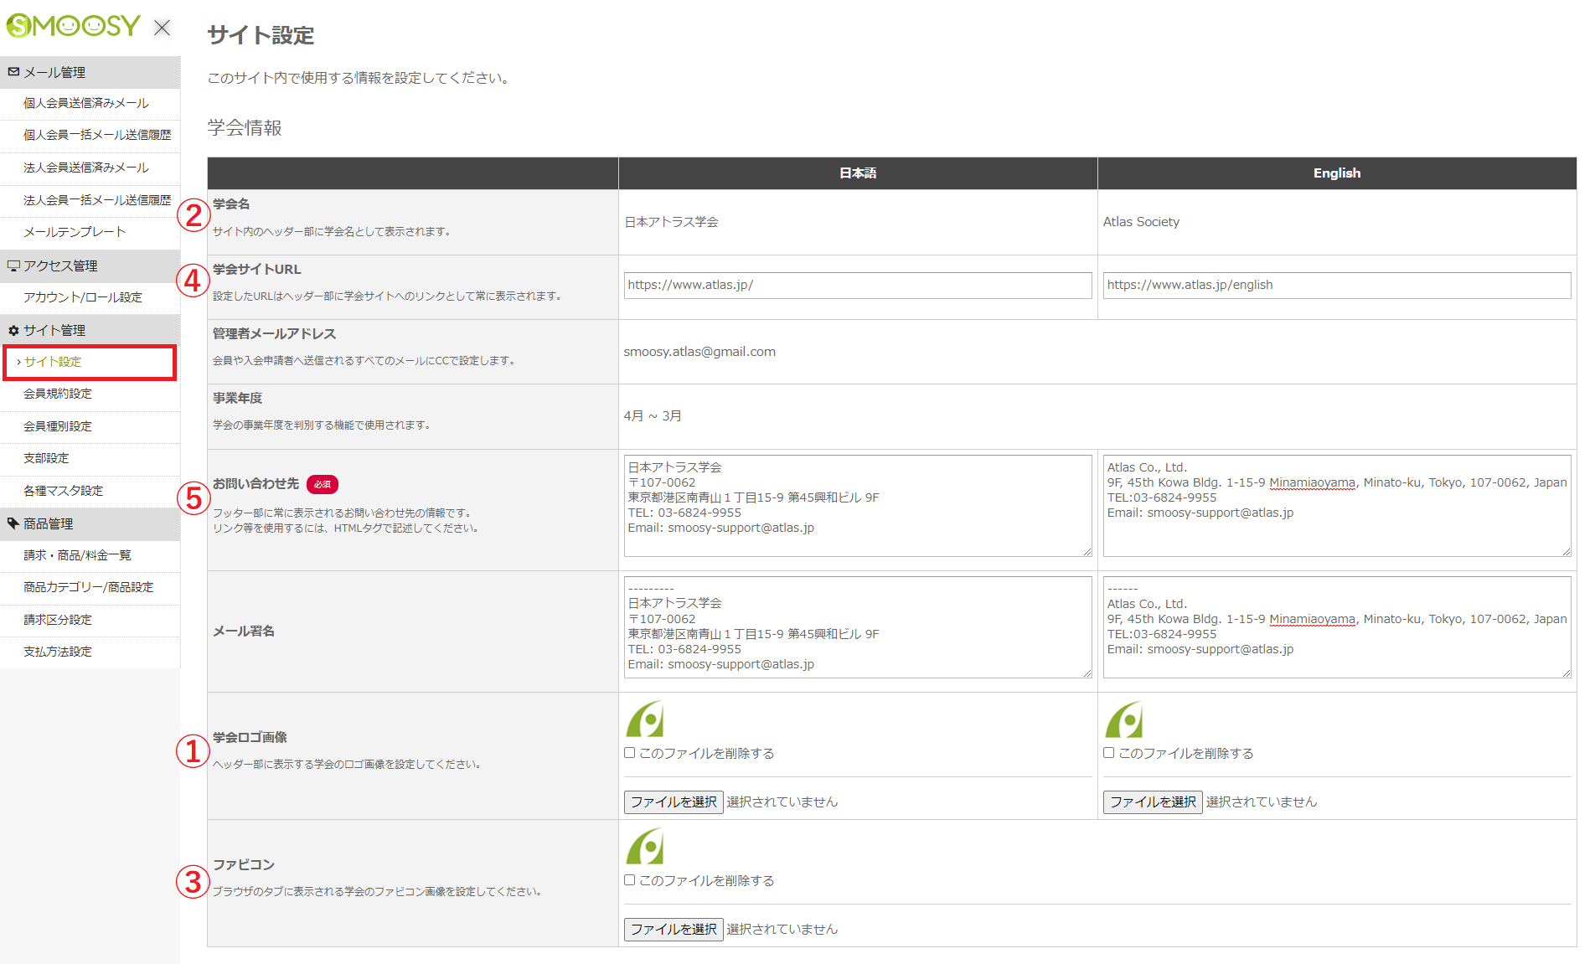The image size is (1595, 964).
Task: Choose file for Japanese society logo
Action: pyautogui.click(x=674, y=802)
